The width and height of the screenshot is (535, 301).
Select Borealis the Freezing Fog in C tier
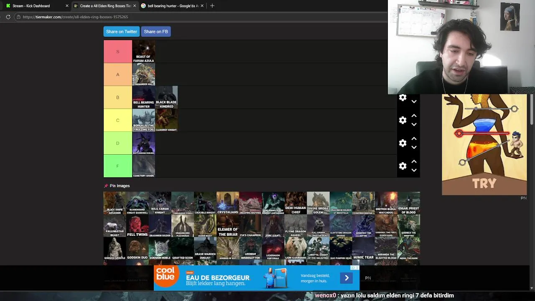(x=144, y=120)
